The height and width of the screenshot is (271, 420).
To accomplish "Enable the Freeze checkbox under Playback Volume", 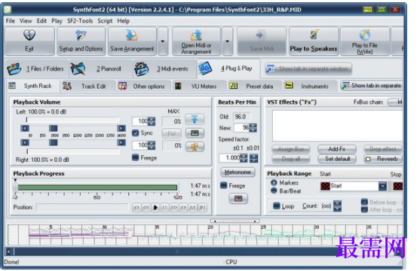I will point(136,157).
